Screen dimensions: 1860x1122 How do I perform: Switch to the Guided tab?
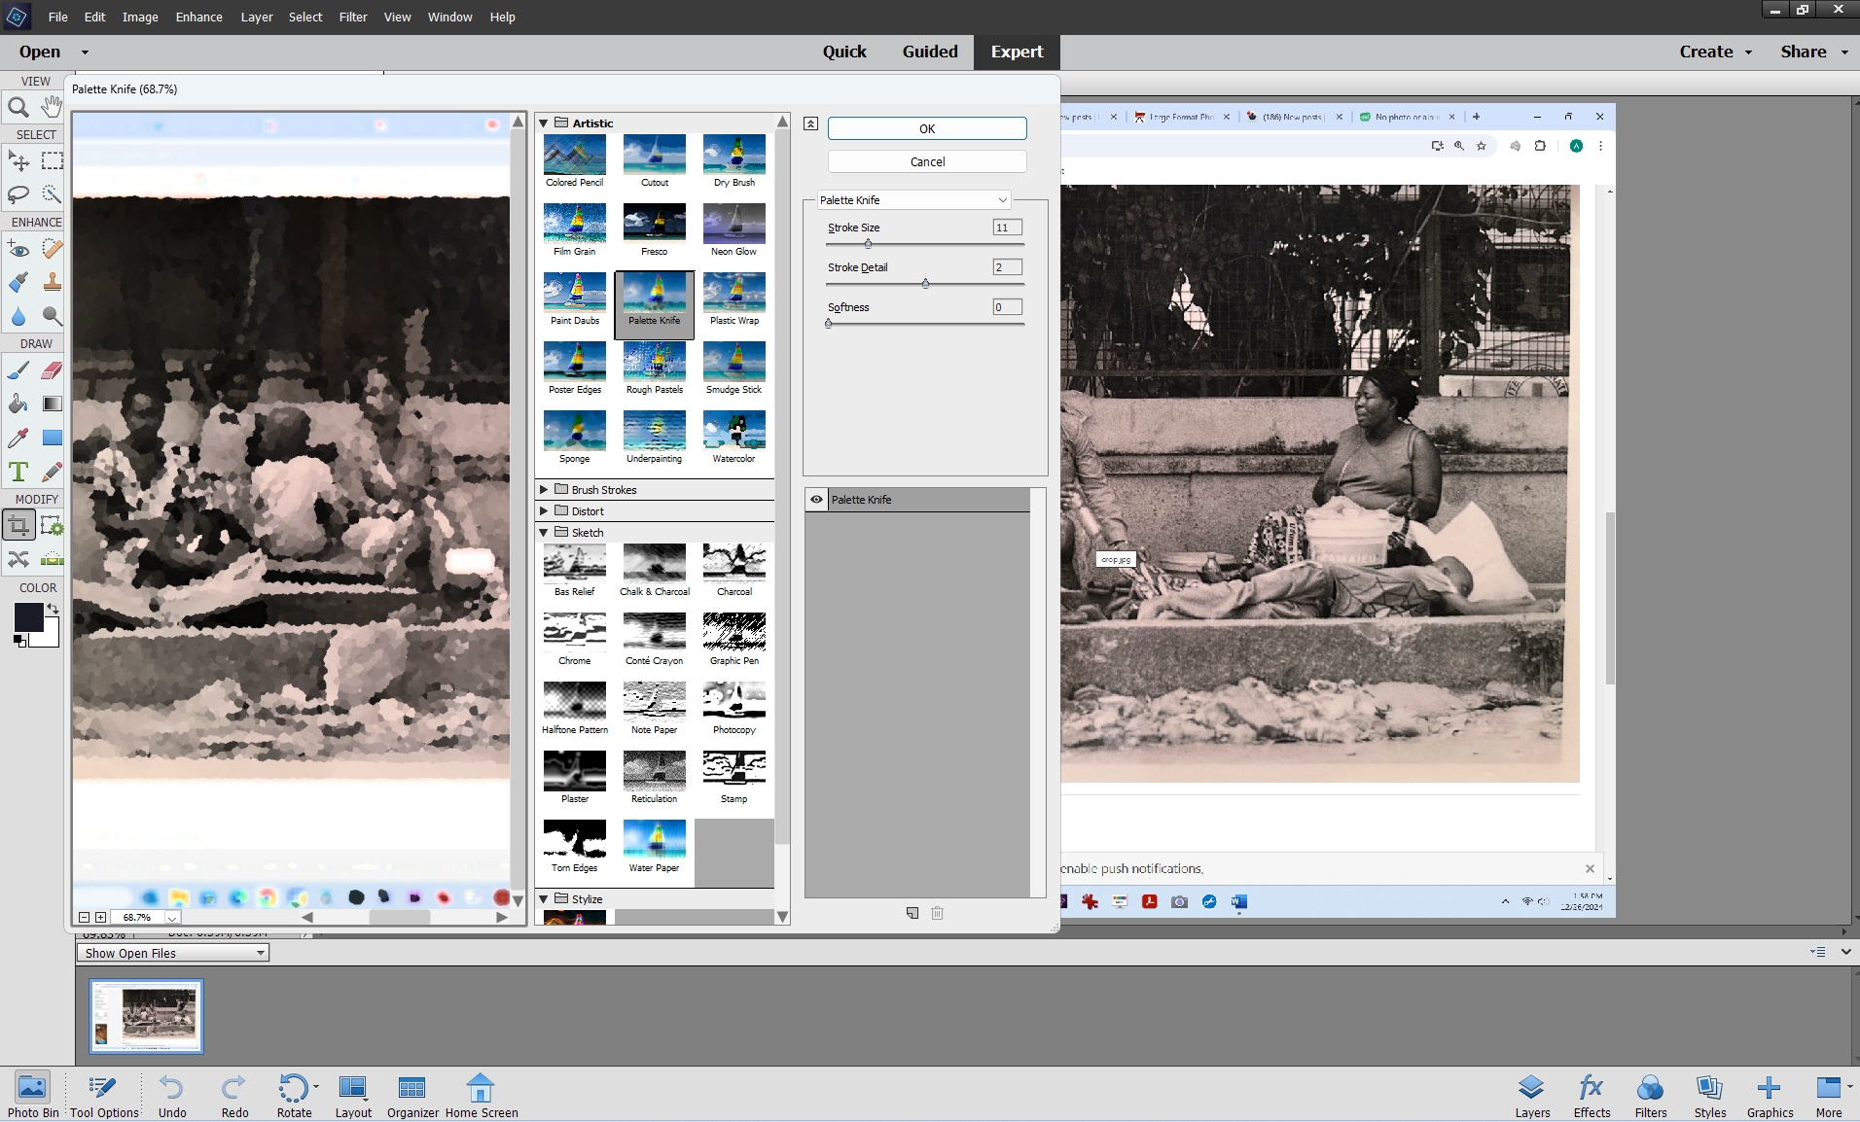point(929,52)
